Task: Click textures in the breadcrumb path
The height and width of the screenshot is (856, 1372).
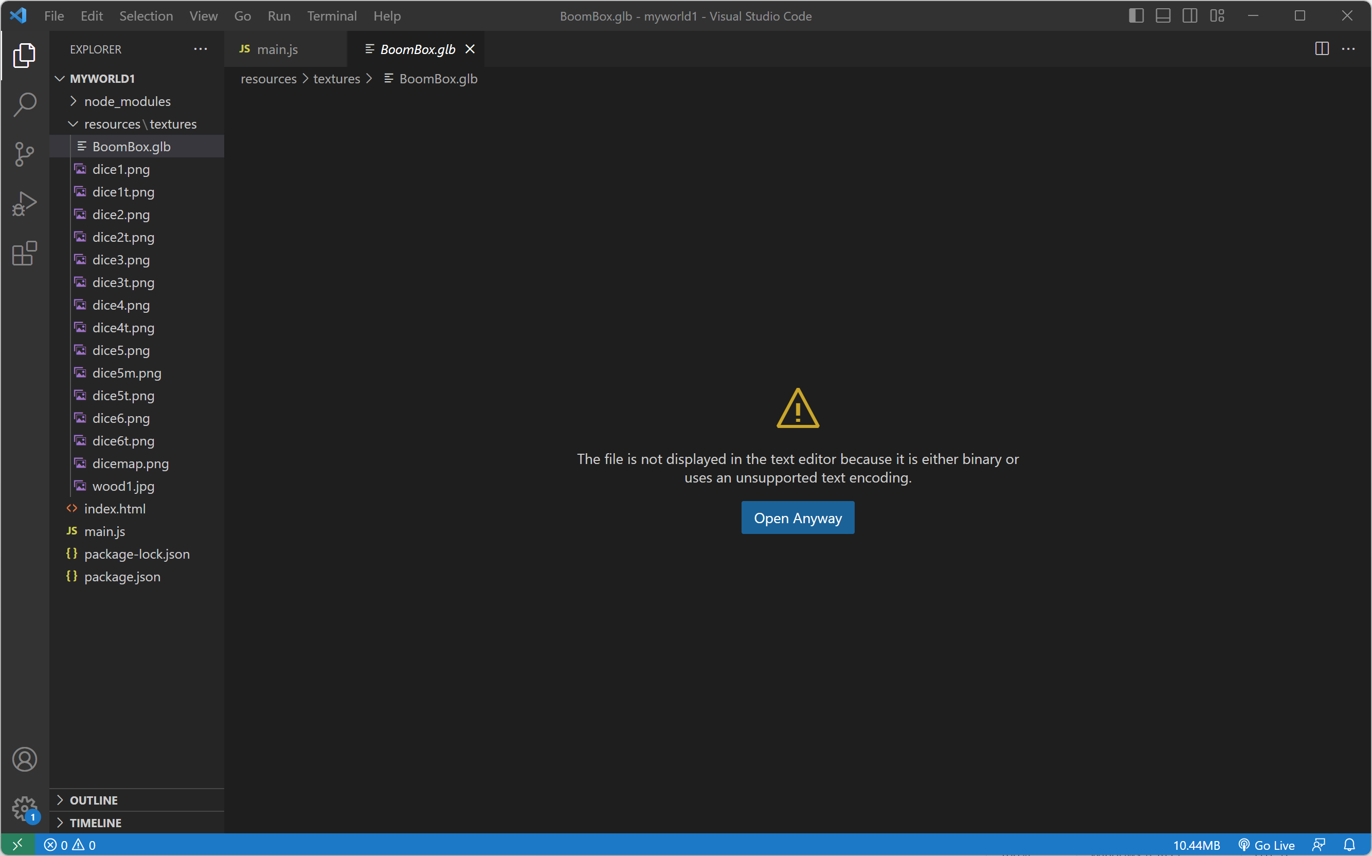Action: pos(337,79)
